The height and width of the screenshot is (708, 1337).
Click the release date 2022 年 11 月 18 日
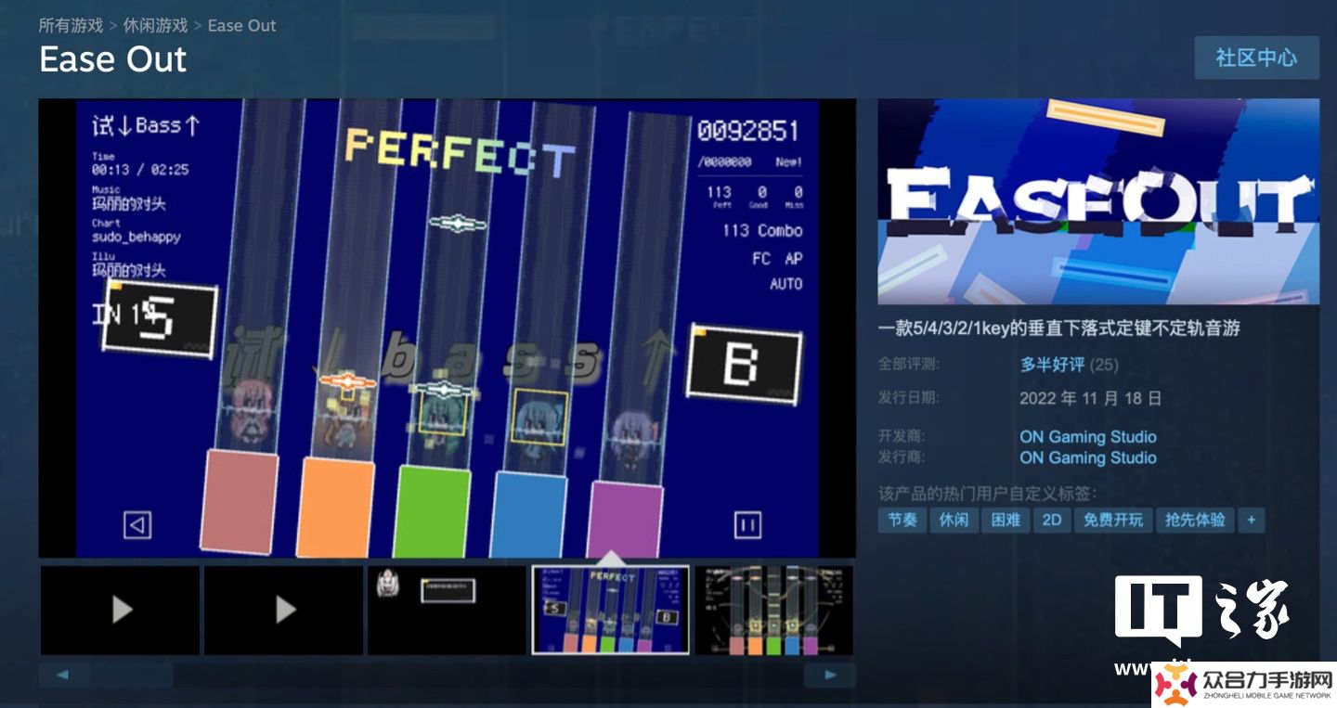point(1091,398)
